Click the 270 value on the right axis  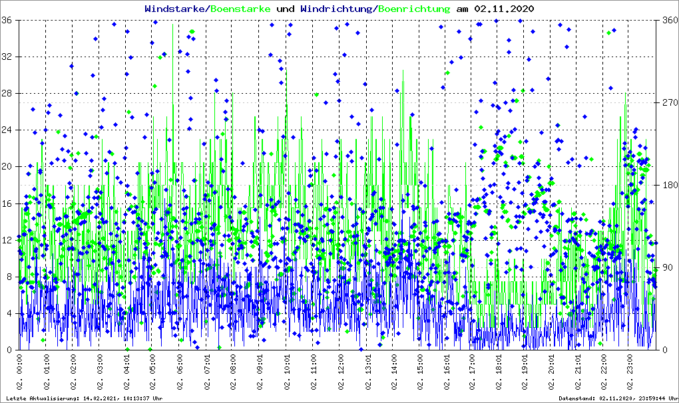point(668,103)
